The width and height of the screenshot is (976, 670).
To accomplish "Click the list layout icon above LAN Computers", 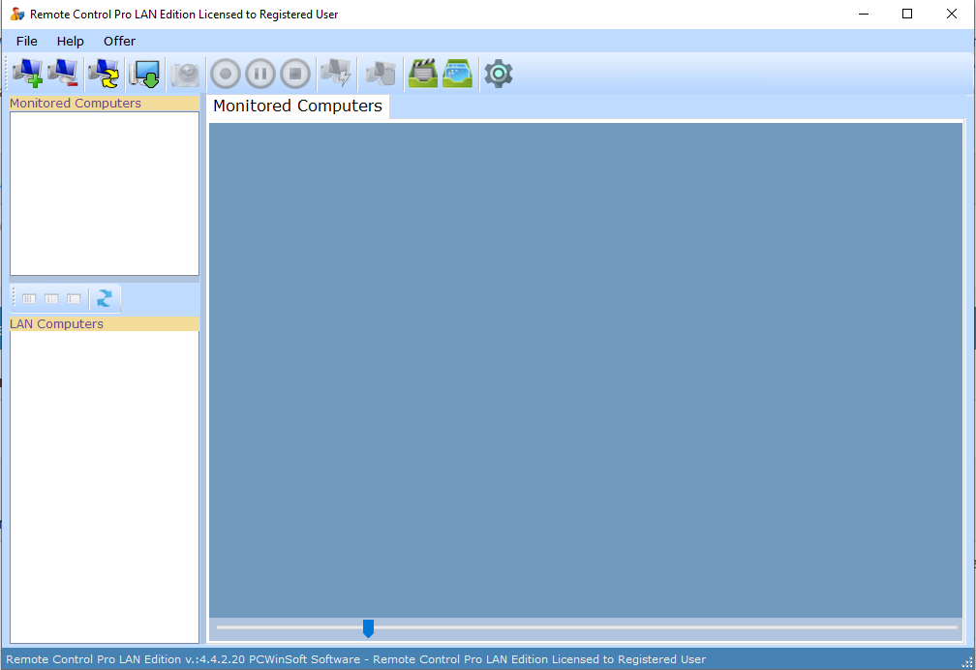I will (74, 299).
